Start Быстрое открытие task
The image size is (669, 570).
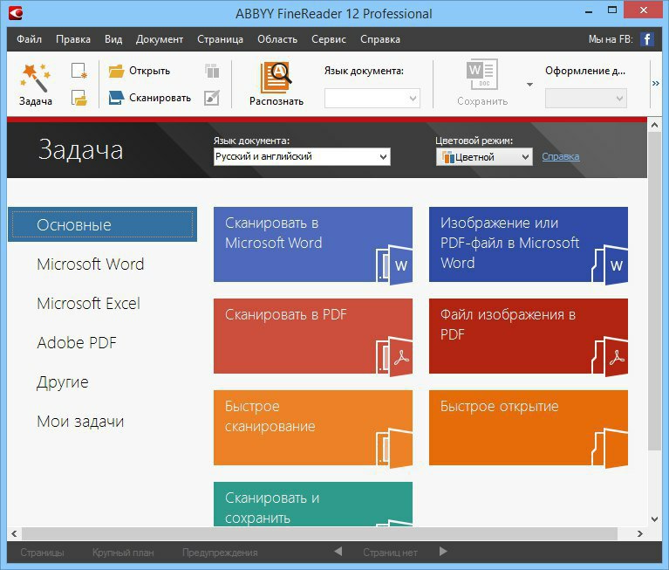click(x=529, y=428)
